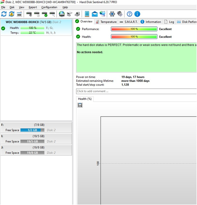Open the Configuration menu
This screenshot has height=205, width=197.
[49, 7]
